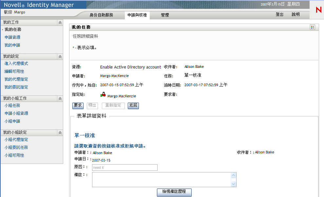Click the 佇列中 start time 2007-03-15 07:52:59
The width and height of the screenshot is (324, 197).
[122, 85]
